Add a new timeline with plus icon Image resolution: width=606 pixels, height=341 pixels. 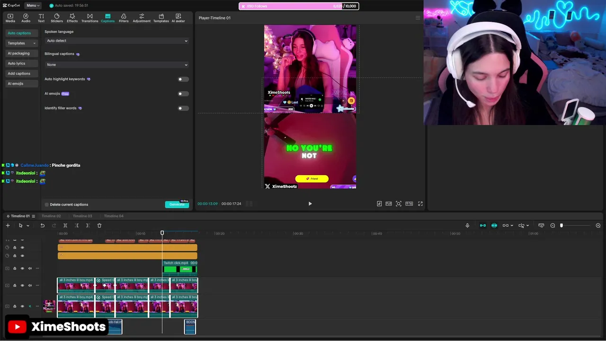click(x=8, y=225)
